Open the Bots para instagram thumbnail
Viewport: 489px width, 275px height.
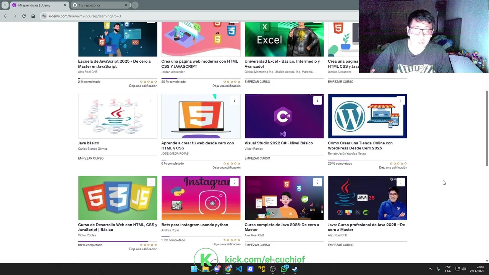point(201,198)
